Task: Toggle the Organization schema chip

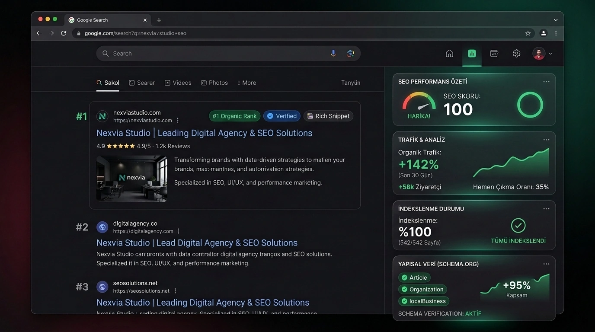Action: click(x=422, y=289)
